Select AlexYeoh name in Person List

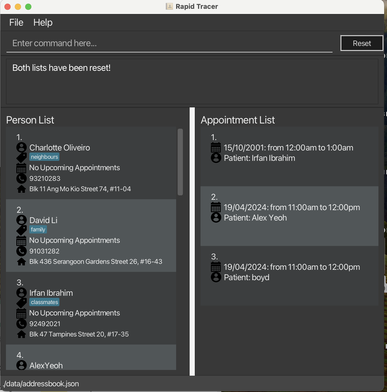pos(46,366)
